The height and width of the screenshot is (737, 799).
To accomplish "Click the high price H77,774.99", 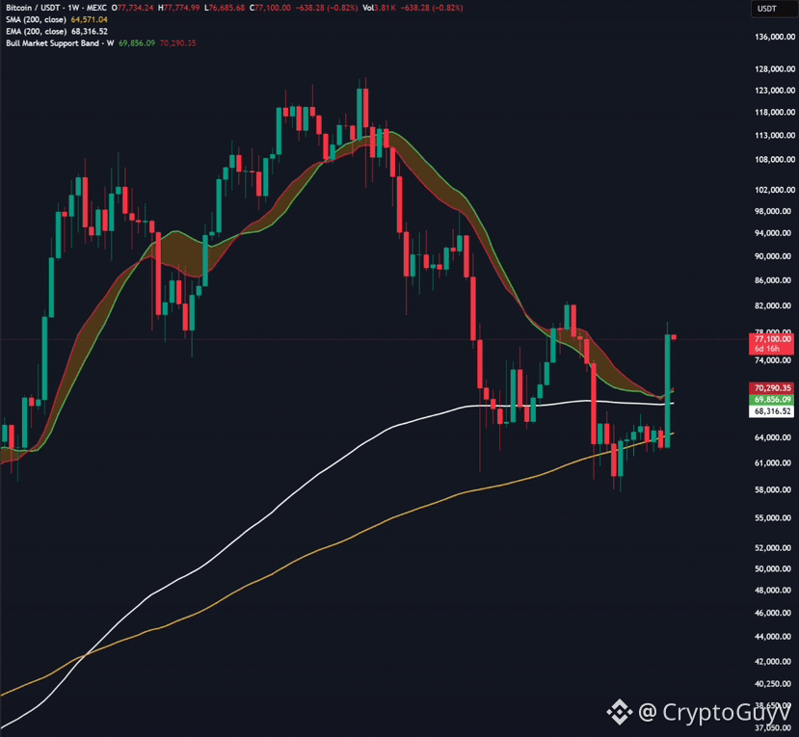I will [x=179, y=8].
